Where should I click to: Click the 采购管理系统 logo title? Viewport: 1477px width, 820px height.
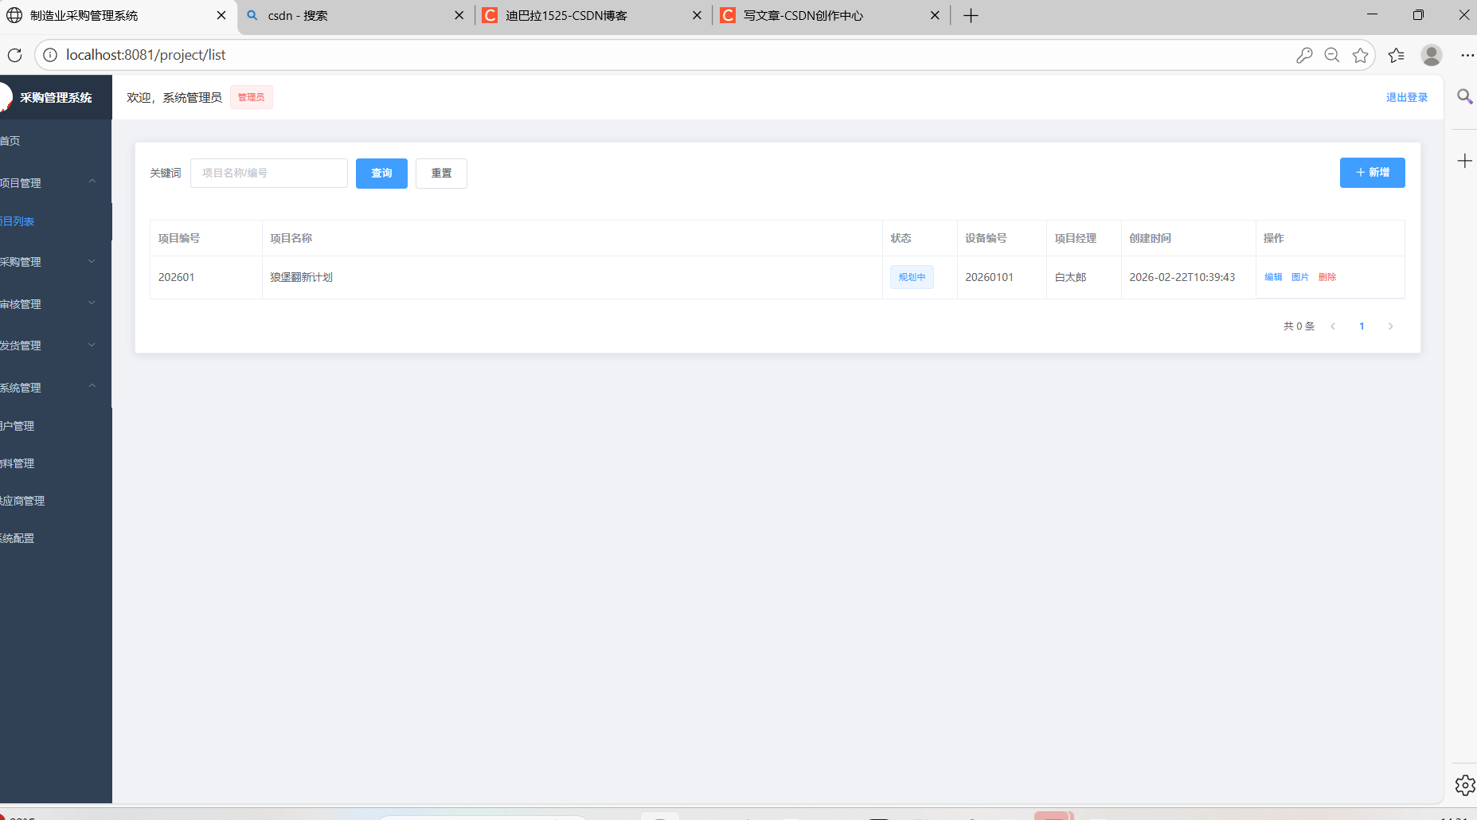click(56, 98)
